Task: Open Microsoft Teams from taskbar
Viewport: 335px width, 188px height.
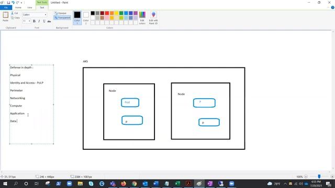Action: coord(113,183)
